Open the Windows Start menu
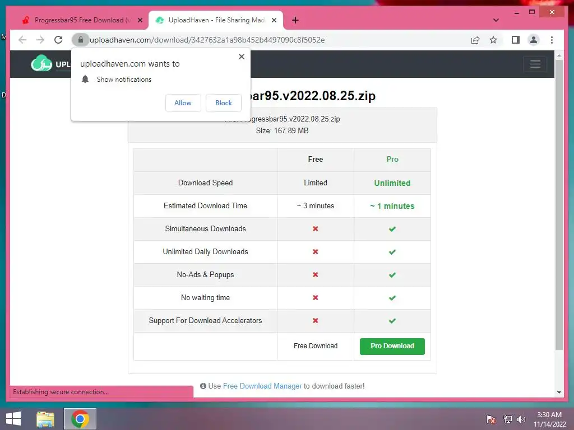 13,419
